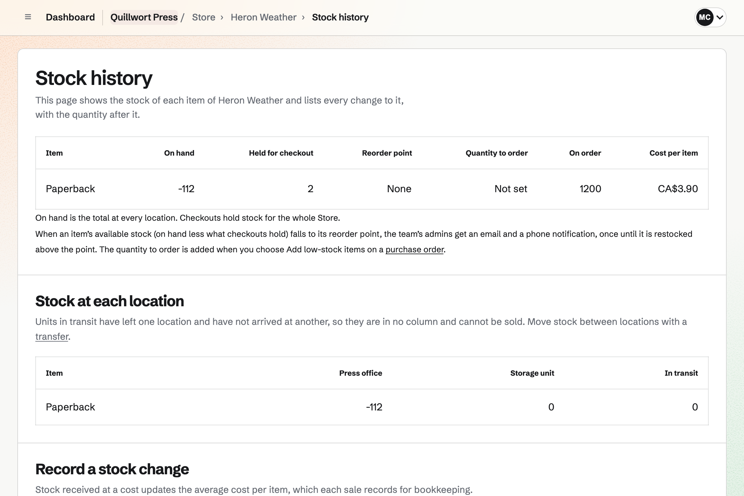Screen dimensions: 744x496
Task: Click the Quantity to order header
Action: [496, 153]
